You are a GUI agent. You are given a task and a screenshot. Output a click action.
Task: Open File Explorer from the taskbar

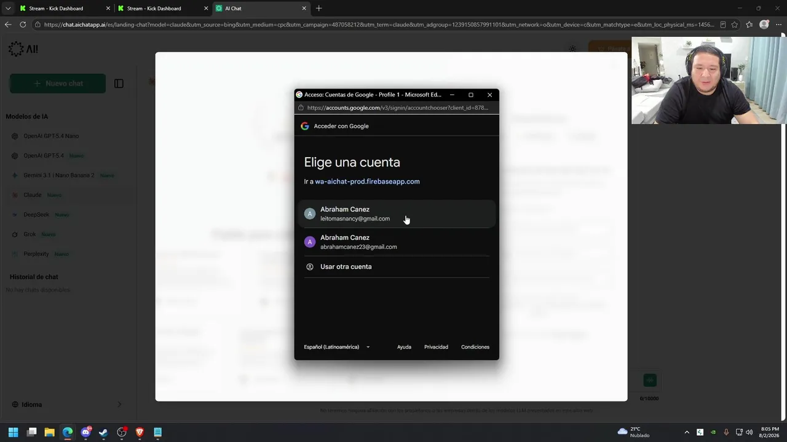pyautogui.click(x=50, y=432)
